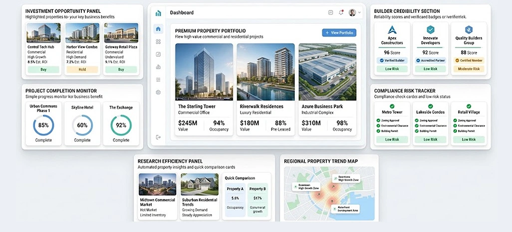Open the Harbor View Condos thumbnail
The height and width of the screenshot is (232, 512).
coord(82,32)
